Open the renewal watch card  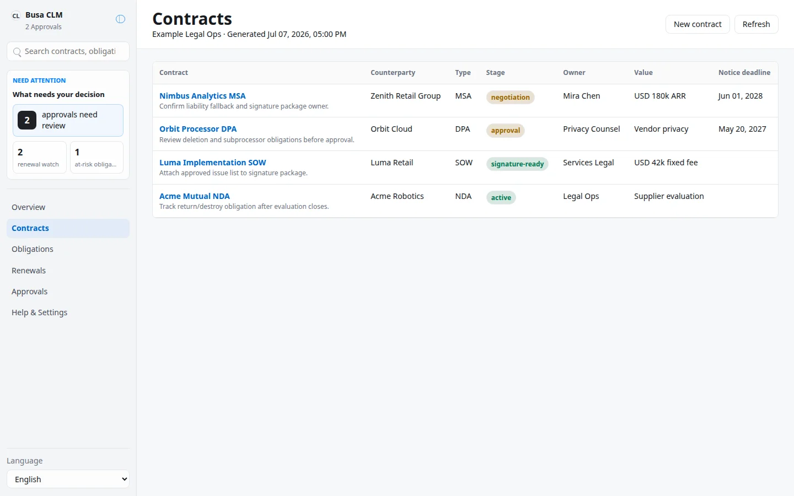coord(40,158)
